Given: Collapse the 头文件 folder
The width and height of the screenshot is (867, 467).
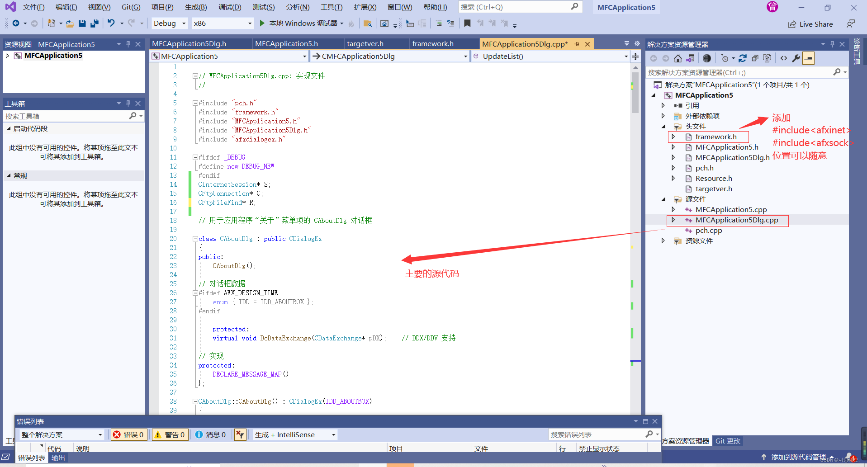Looking at the screenshot, I should (663, 126).
